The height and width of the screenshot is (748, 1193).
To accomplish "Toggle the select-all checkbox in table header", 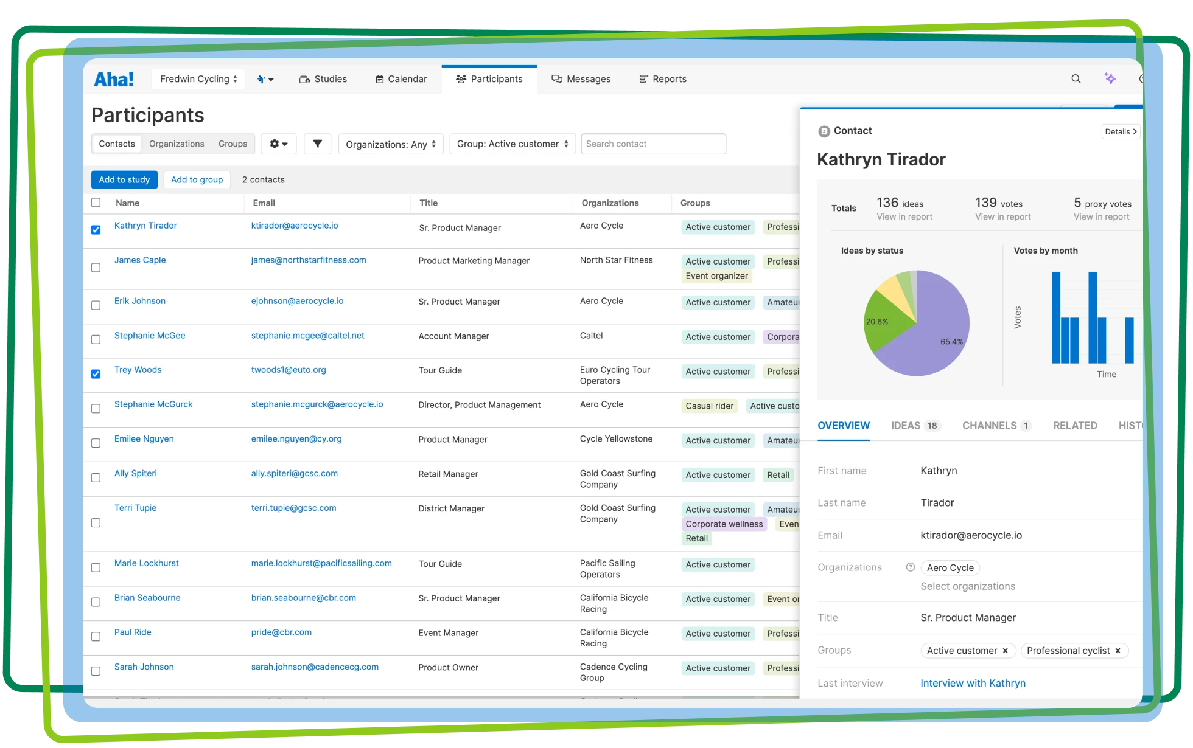I will tap(96, 203).
